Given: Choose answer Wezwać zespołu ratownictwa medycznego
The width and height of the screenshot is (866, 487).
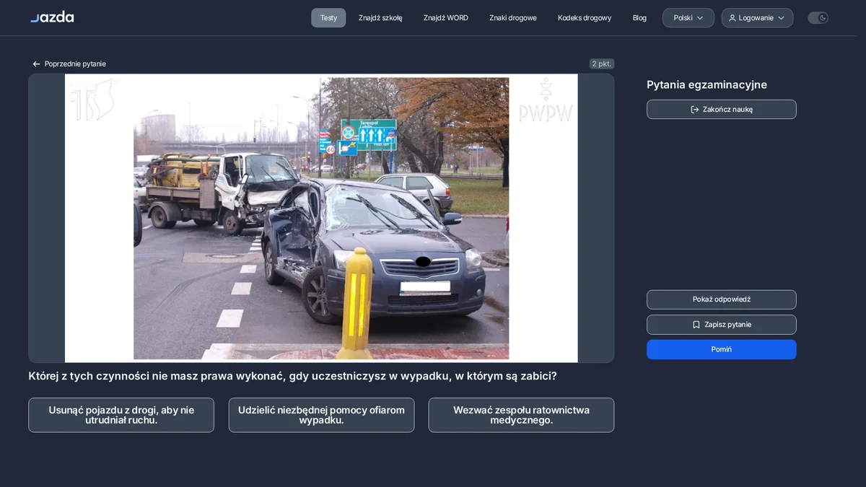Looking at the screenshot, I should (521, 415).
